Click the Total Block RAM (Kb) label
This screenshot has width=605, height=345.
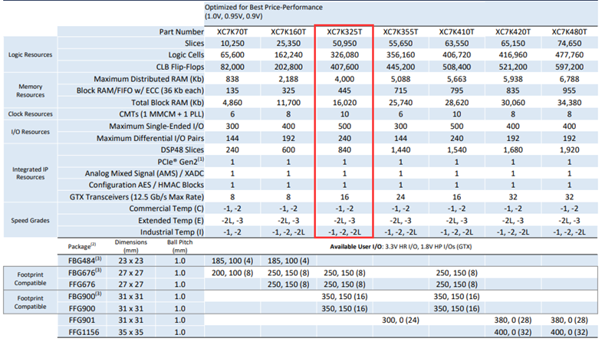pos(167,102)
